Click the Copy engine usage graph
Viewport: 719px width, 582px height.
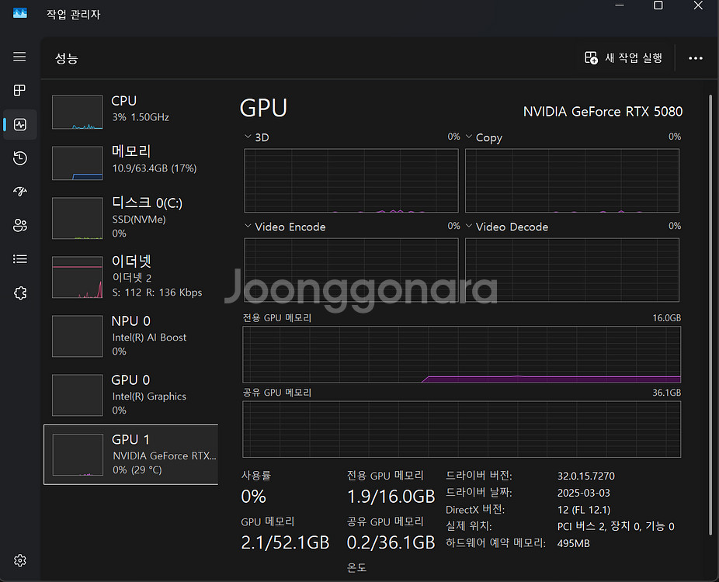coord(572,181)
